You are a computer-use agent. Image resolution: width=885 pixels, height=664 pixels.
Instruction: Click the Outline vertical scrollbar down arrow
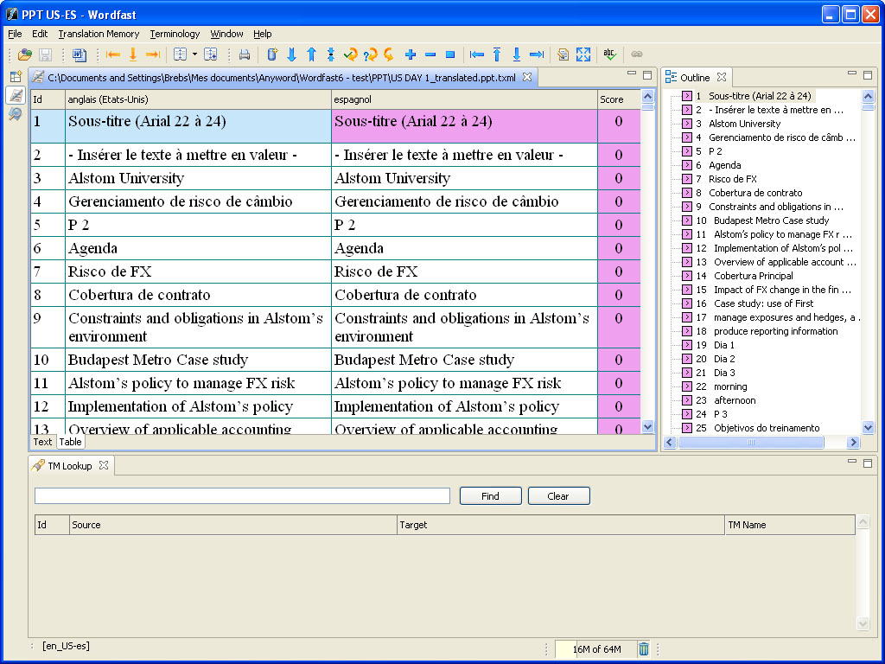coord(868,427)
